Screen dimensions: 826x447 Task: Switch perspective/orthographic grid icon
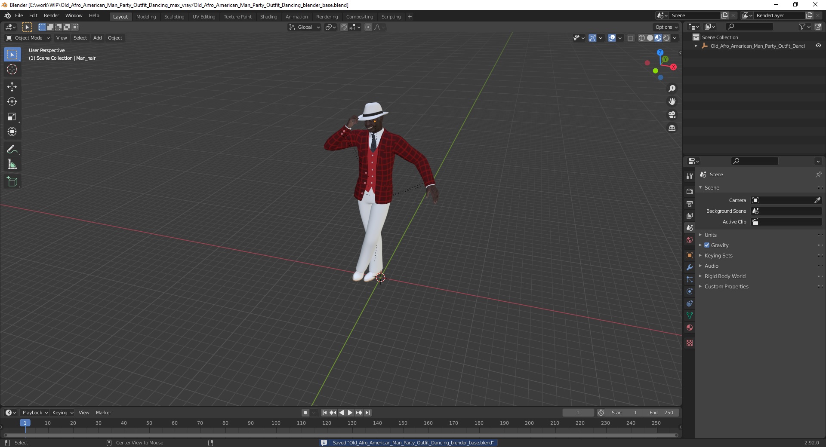point(672,128)
